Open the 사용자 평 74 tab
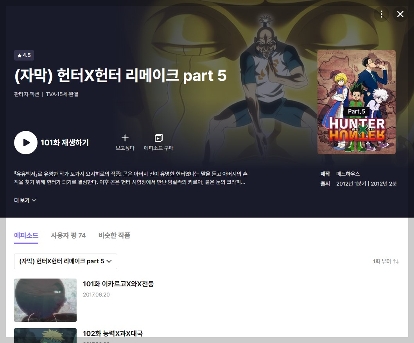The height and width of the screenshot is (343, 414). click(68, 235)
